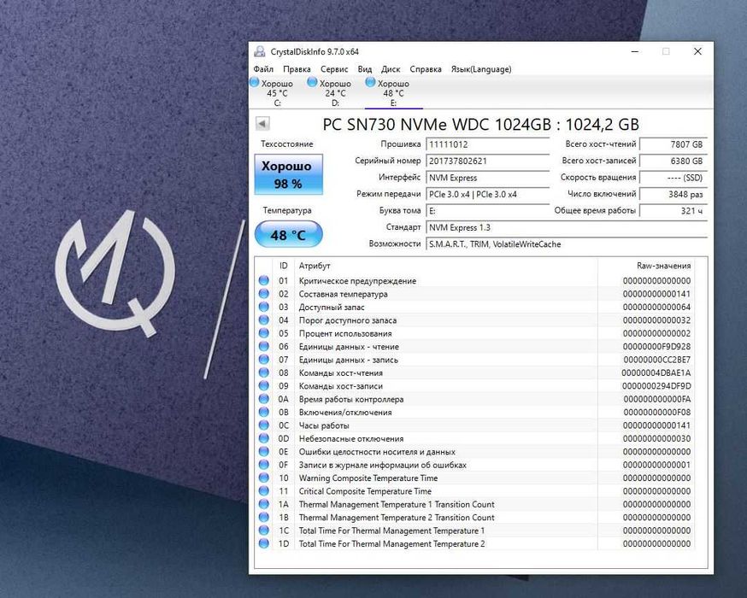Click status icon for Небезопасные отключения row

263,438
